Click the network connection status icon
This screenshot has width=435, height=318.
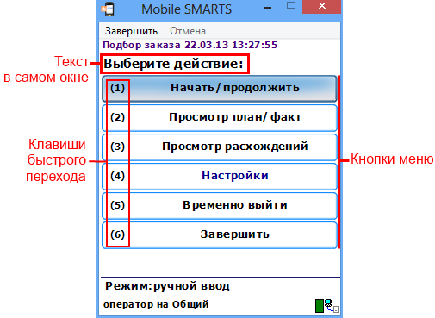click(332, 306)
